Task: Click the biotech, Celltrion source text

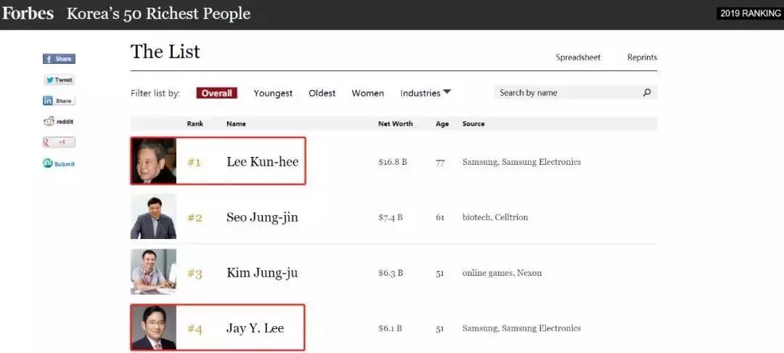Action: pos(495,217)
